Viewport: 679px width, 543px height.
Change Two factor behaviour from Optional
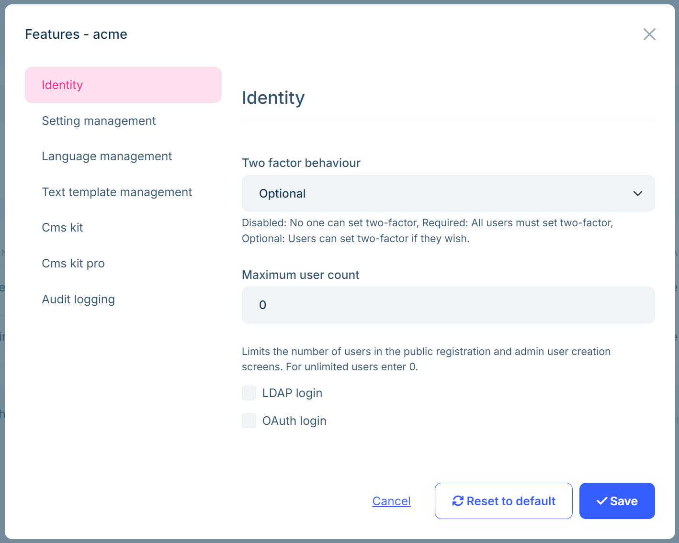click(x=448, y=193)
